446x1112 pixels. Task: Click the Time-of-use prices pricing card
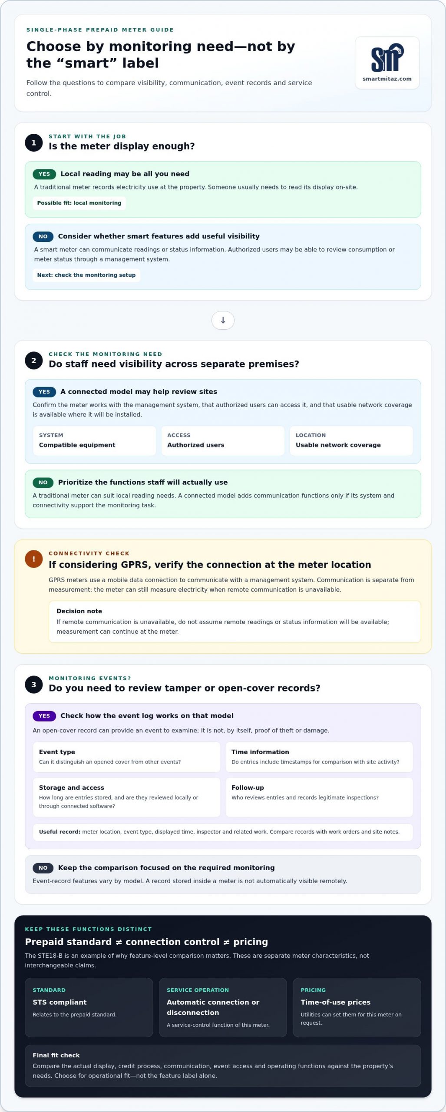coord(357,1007)
